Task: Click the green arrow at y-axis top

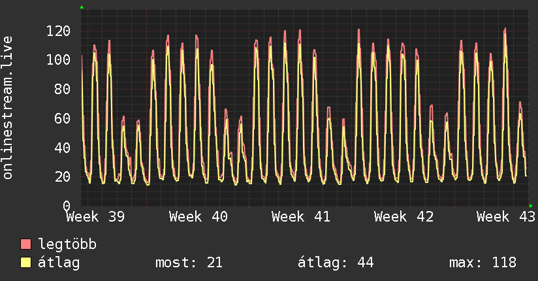Action: (82, 7)
